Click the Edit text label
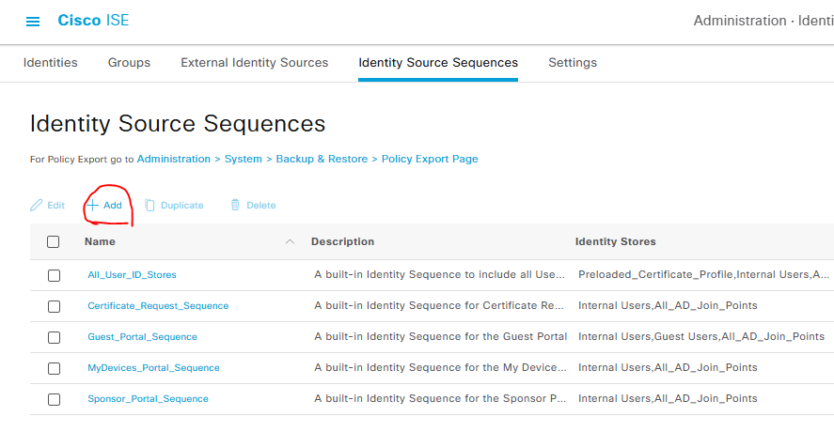Screen dimensions: 834x447 pos(55,205)
